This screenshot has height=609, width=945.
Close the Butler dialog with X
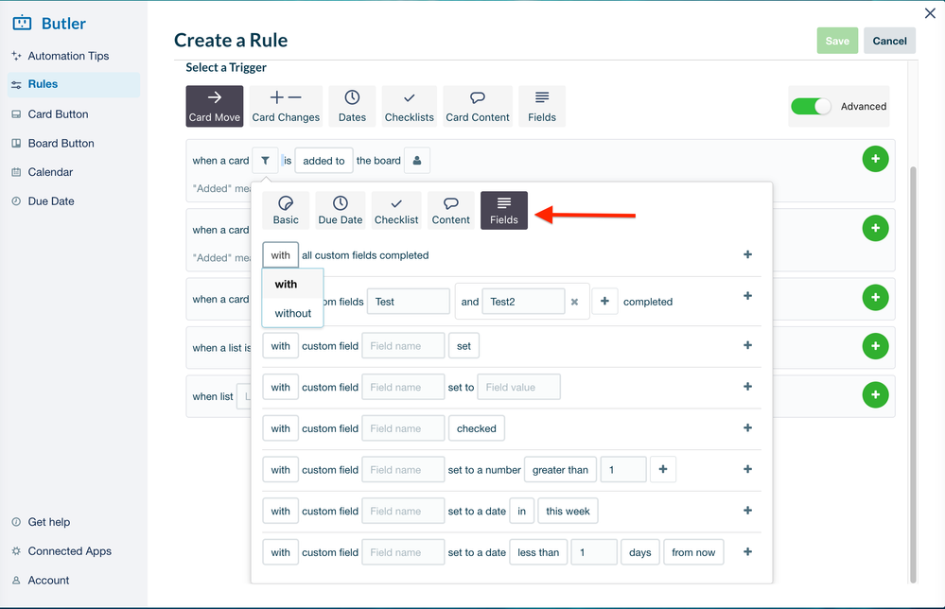coord(930,13)
